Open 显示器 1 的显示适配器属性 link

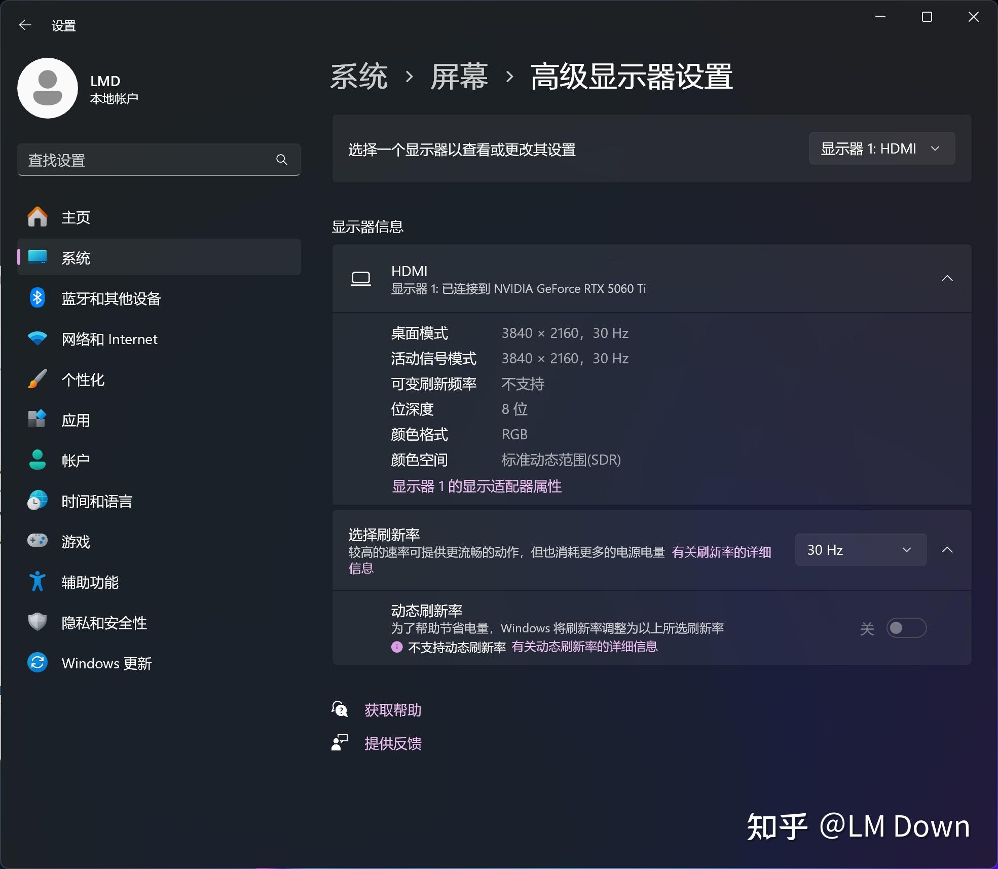click(x=476, y=486)
